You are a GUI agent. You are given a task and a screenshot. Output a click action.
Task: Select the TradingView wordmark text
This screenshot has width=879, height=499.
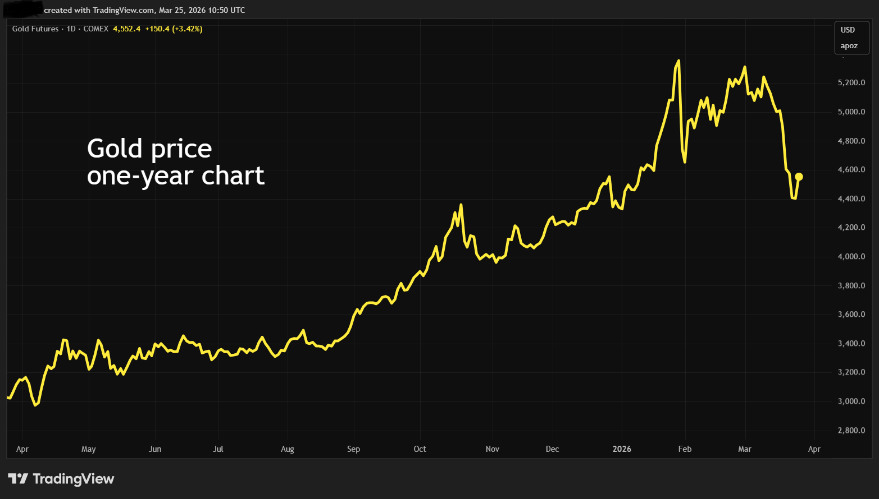[72, 478]
